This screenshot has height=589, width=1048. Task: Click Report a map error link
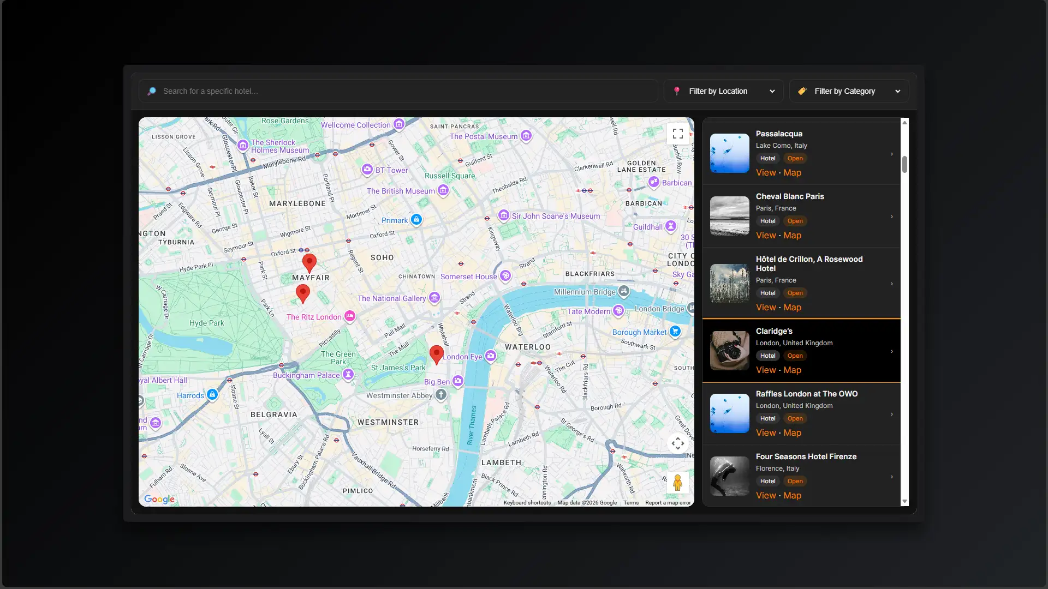(x=668, y=503)
